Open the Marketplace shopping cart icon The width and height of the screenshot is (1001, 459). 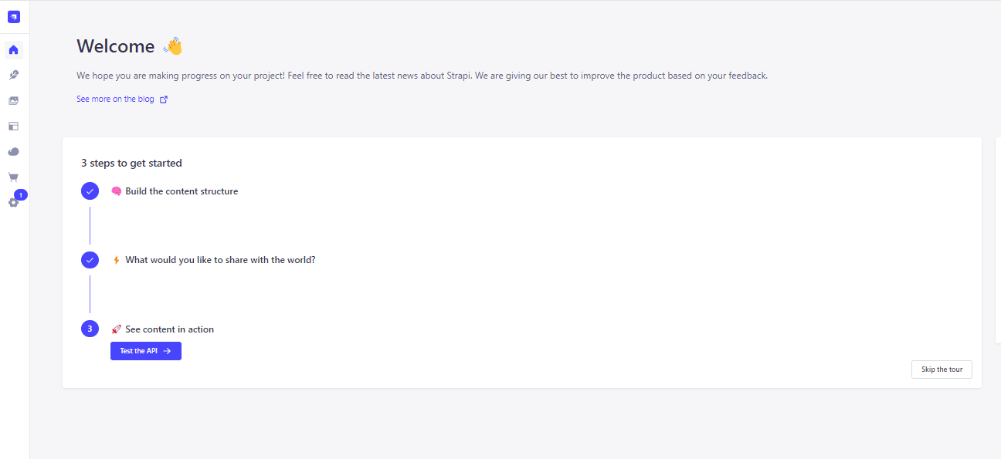pyautogui.click(x=14, y=177)
